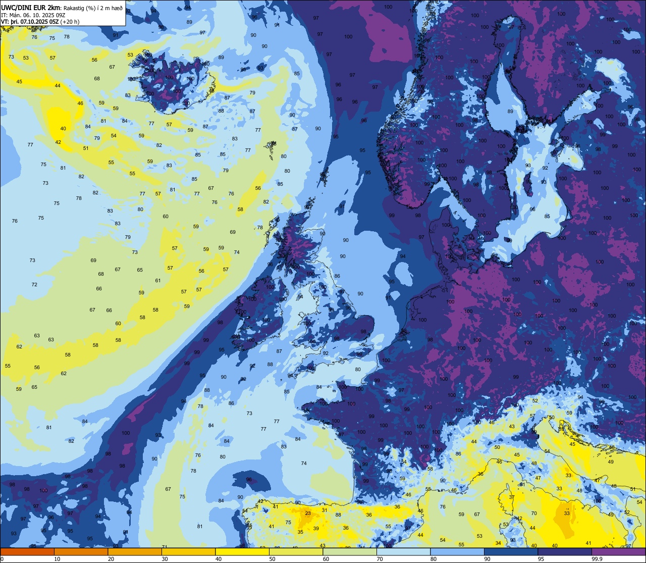Click the "VT: þri. 07.10.2025 05Z" line
The width and height of the screenshot is (646, 563).
tap(30, 22)
